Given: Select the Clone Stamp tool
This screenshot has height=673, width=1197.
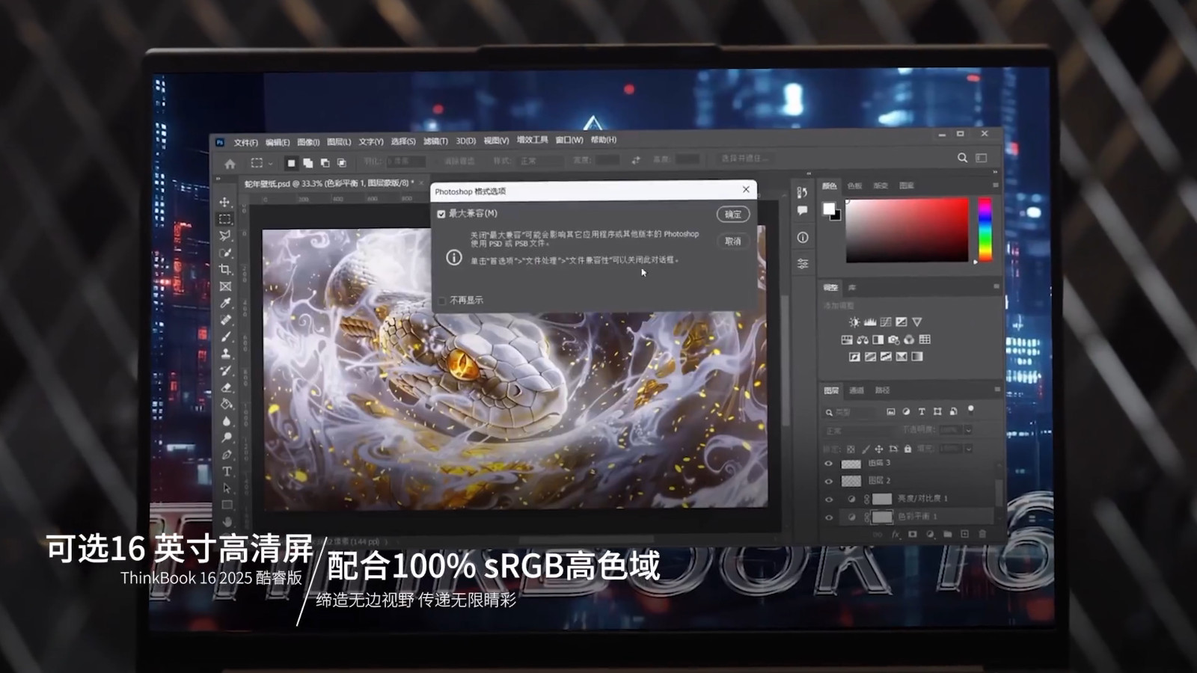Looking at the screenshot, I should (x=225, y=354).
